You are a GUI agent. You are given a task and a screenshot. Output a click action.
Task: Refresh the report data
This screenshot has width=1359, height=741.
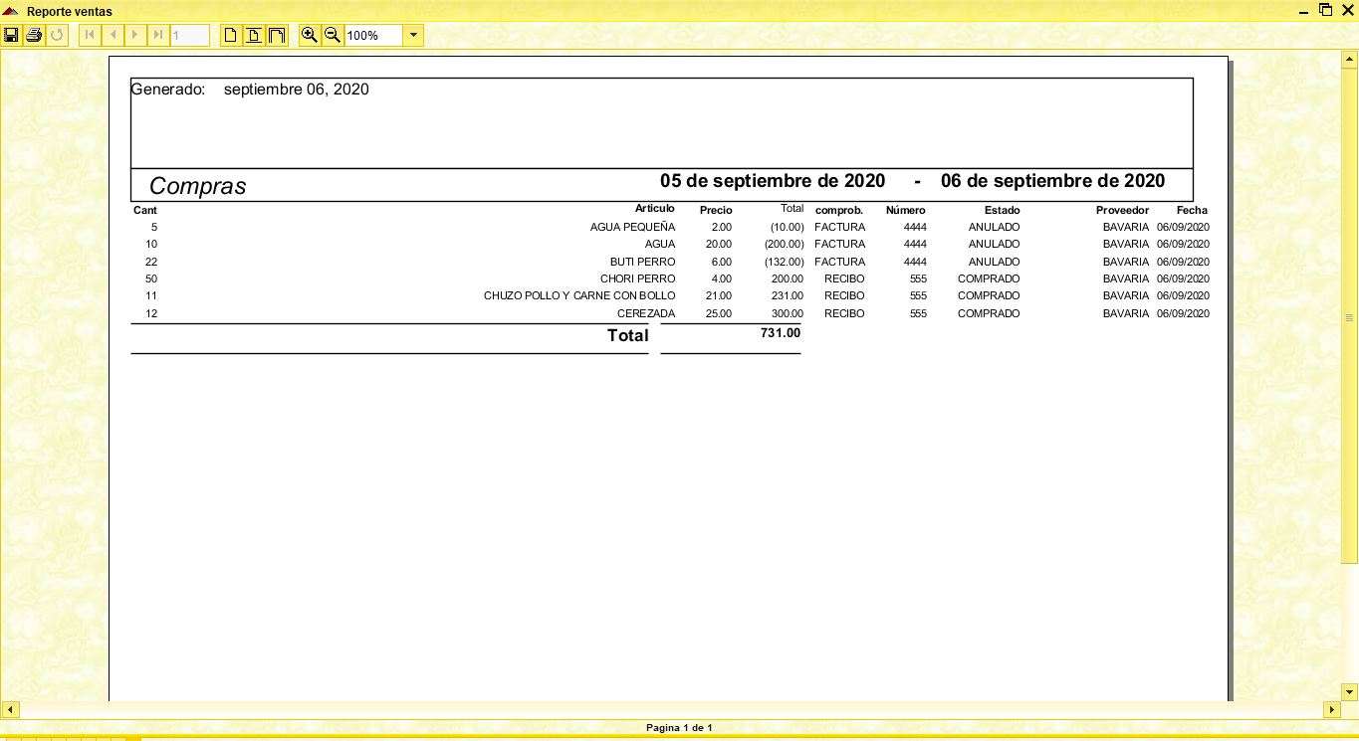pyautogui.click(x=57, y=35)
